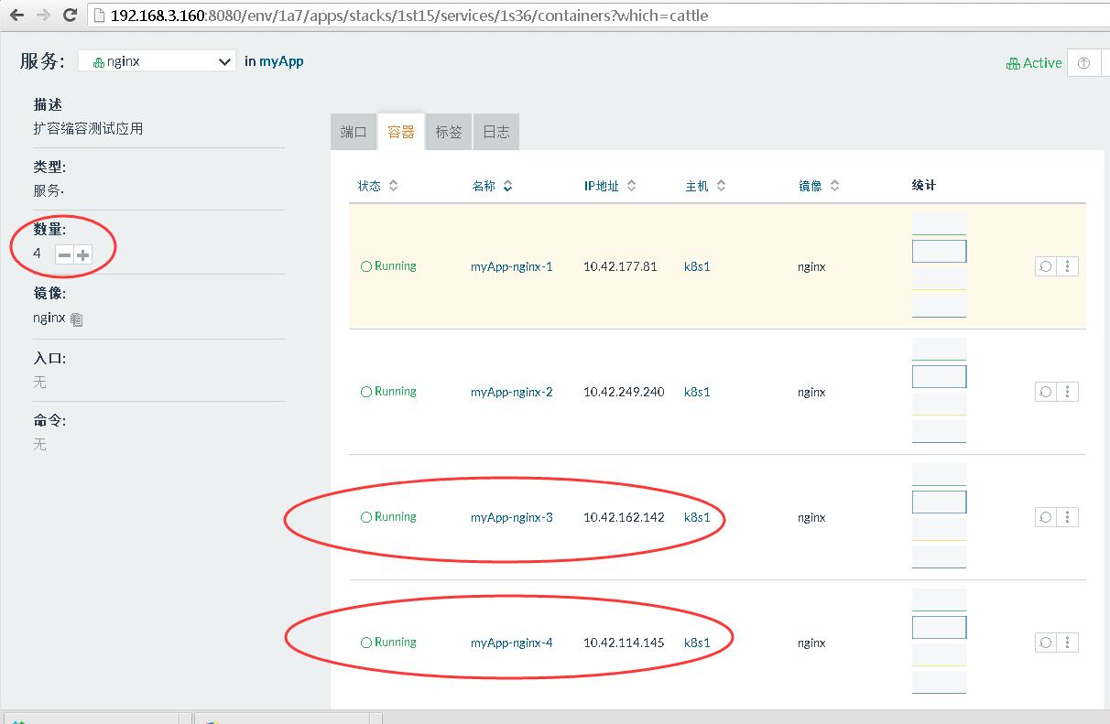1110x724 pixels.
Task: Select the 容器 tab
Action: 401,132
